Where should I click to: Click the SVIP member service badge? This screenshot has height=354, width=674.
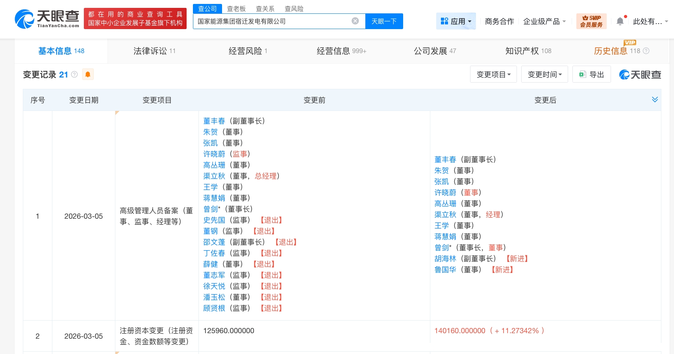pos(591,21)
